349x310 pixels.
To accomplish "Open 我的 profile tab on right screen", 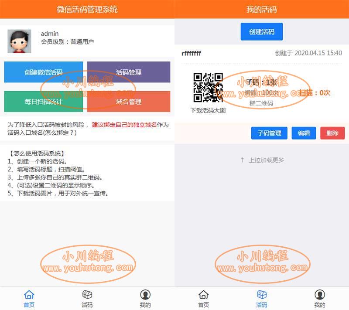I will click(x=320, y=299).
